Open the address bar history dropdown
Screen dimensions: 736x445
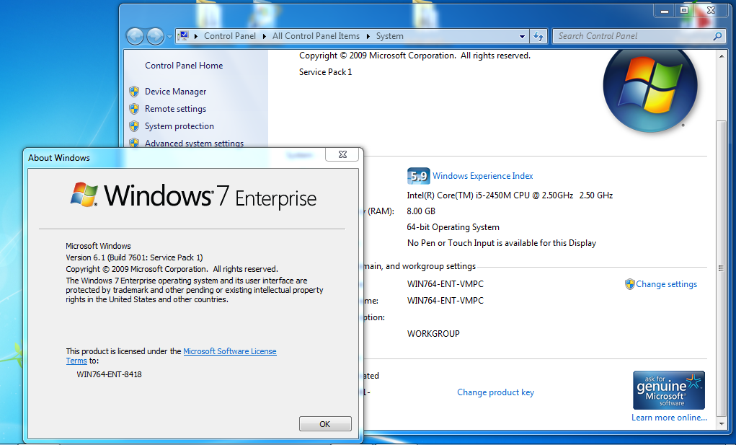(x=522, y=36)
